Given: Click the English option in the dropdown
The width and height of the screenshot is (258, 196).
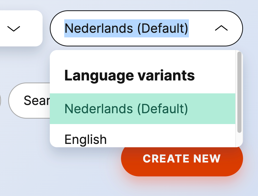Looking at the screenshot, I should [x=85, y=139].
